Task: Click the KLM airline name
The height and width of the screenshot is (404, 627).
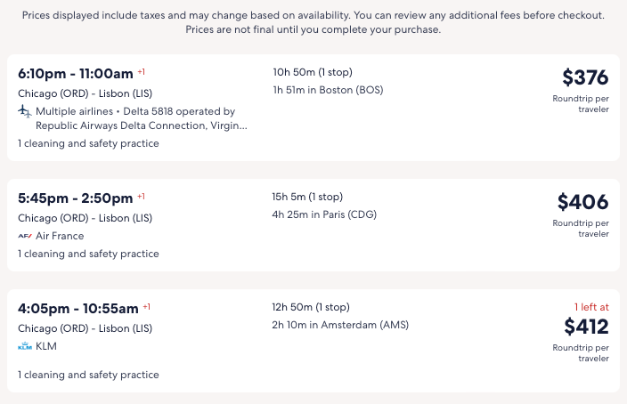Action: tap(45, 346)
